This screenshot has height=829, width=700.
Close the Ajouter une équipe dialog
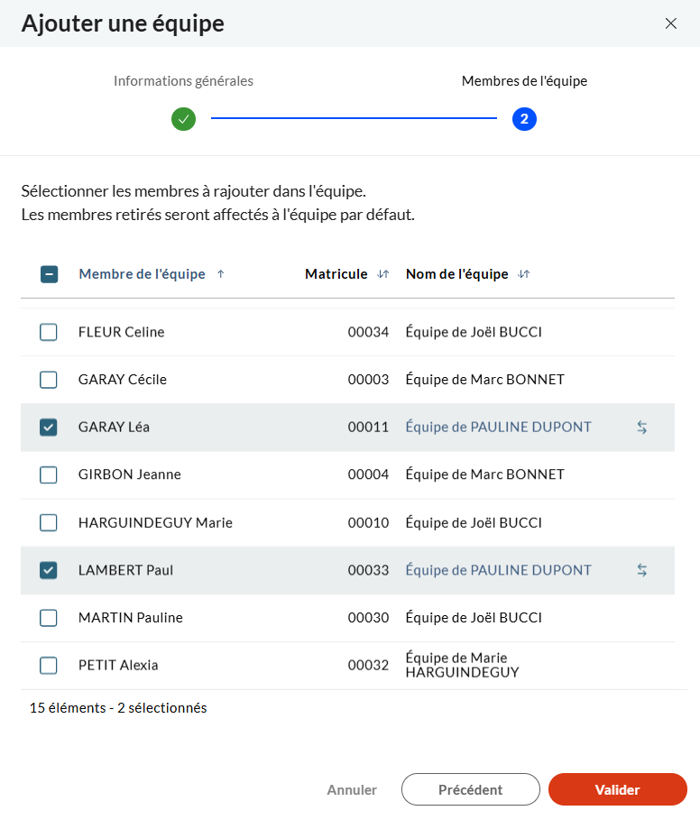670,23
